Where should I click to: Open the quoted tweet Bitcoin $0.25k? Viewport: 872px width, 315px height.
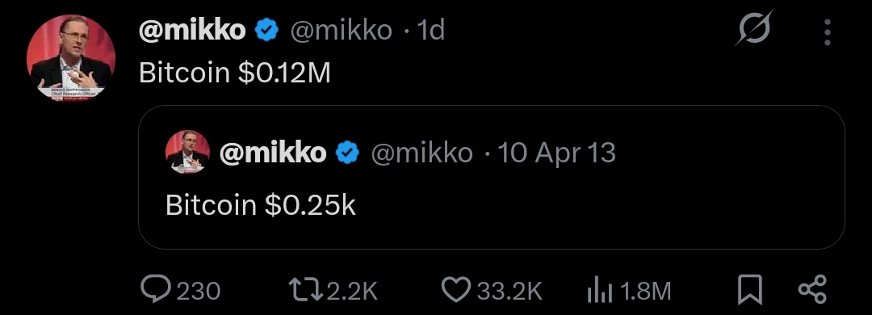pos(492,177)
